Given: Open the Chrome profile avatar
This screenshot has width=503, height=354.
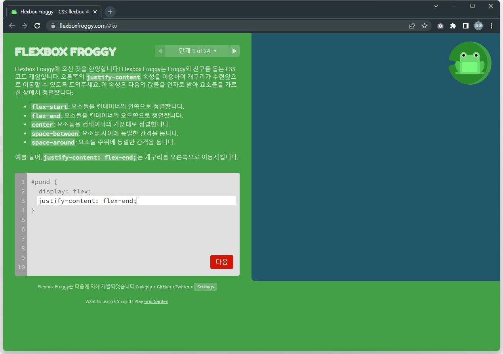Looking at the screenshot, I should [x=478, y=26].
